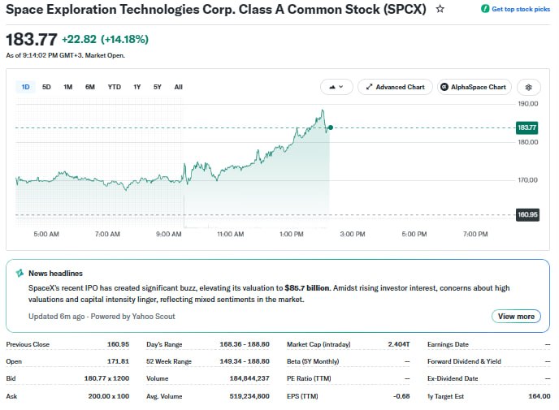The image size is (559, 410).
Task: Click the market status timestamp line
Action: 65,55
